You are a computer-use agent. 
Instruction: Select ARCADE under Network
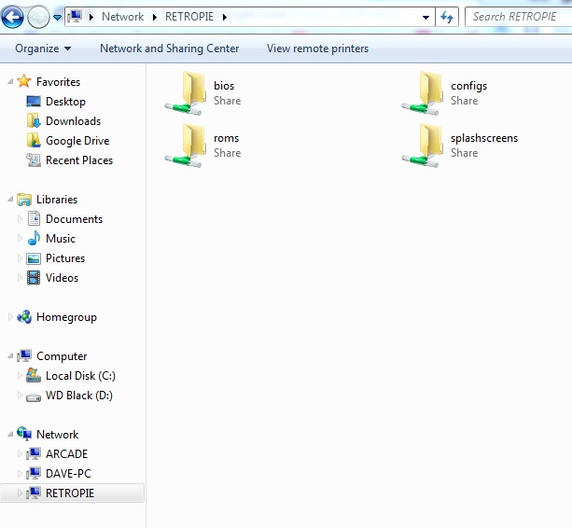(67, 454)
